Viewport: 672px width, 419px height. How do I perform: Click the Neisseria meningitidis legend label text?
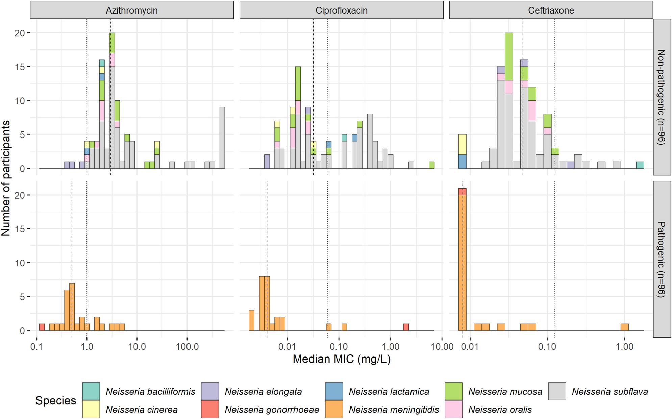394,410
